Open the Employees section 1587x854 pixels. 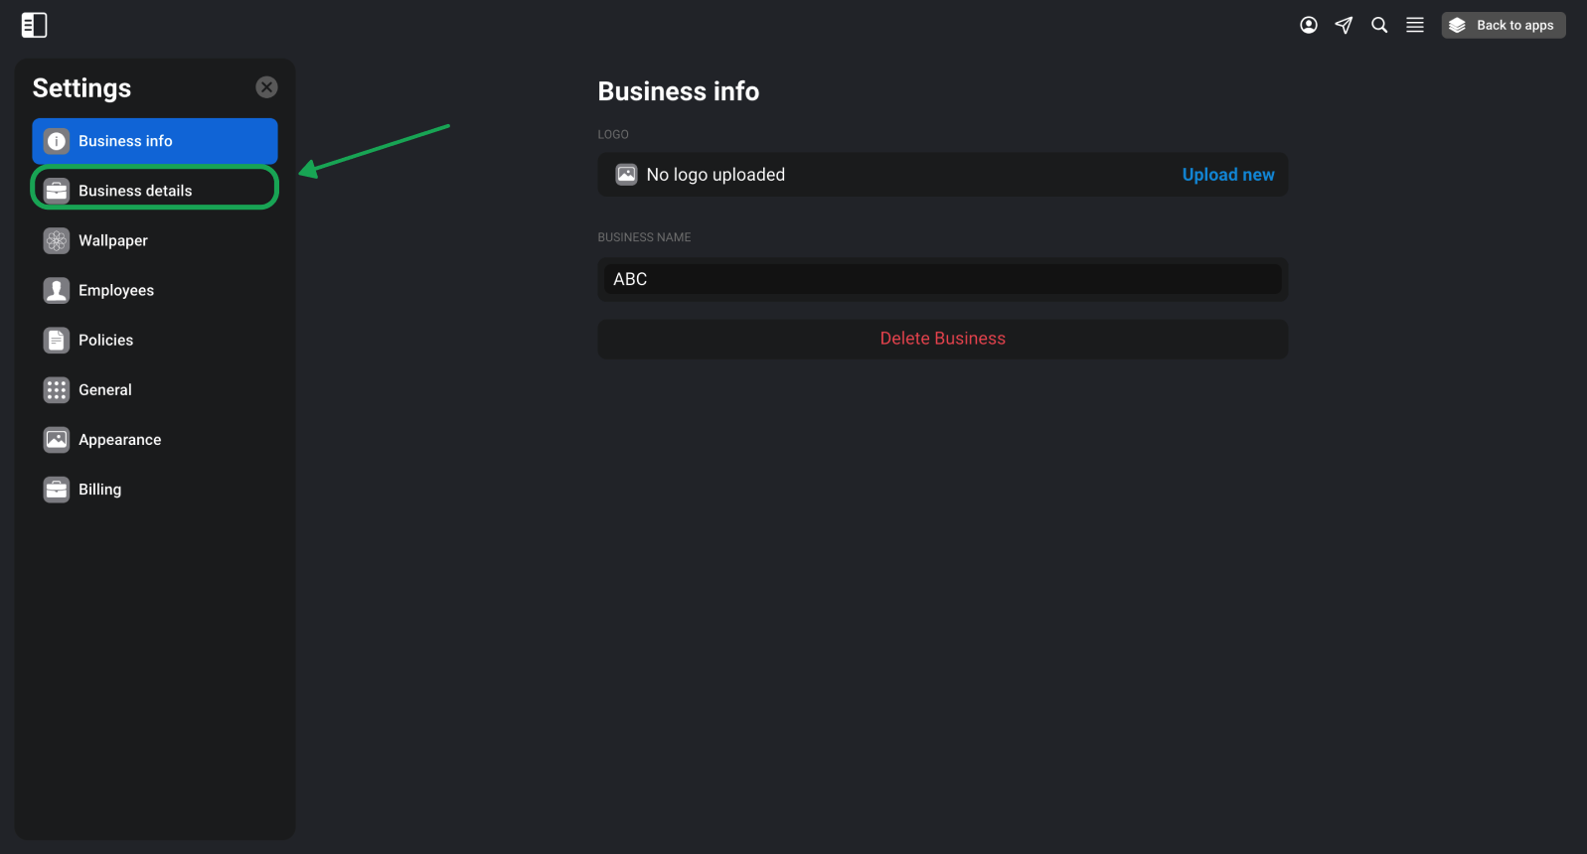click(155, 290)
